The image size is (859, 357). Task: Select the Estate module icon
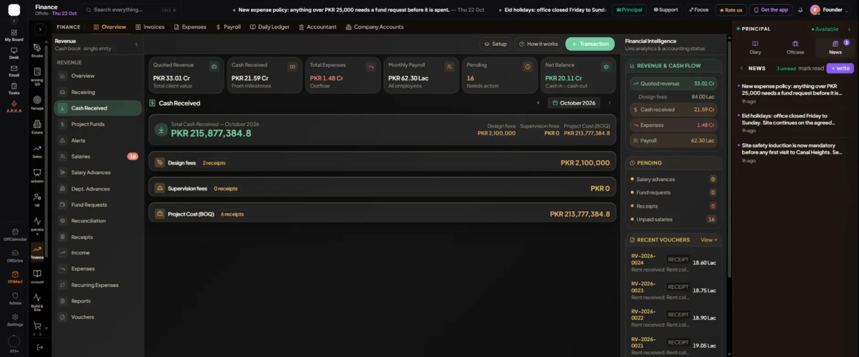(x=37, y=126)
